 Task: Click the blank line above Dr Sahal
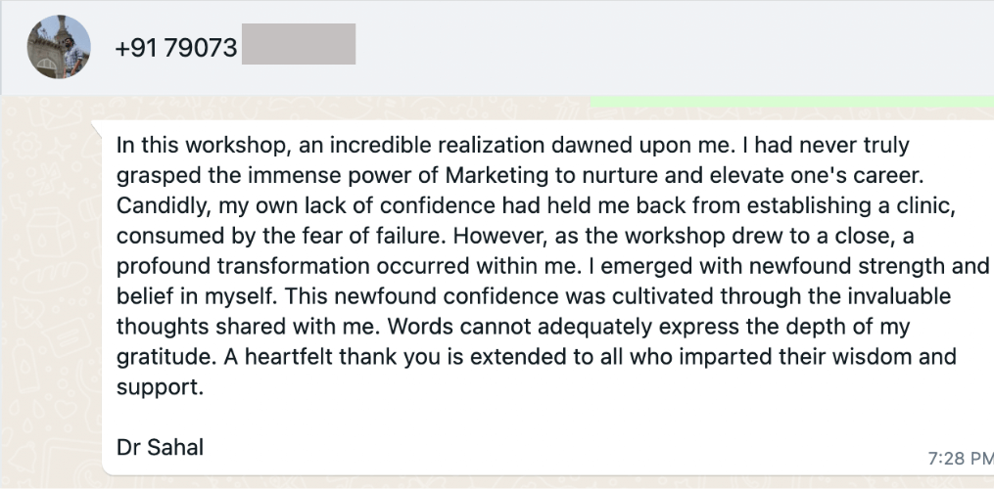[x=392, y=417]
